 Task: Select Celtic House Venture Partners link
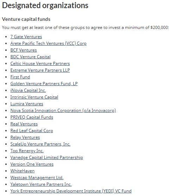pyautogui.click(x=40, y=64)
